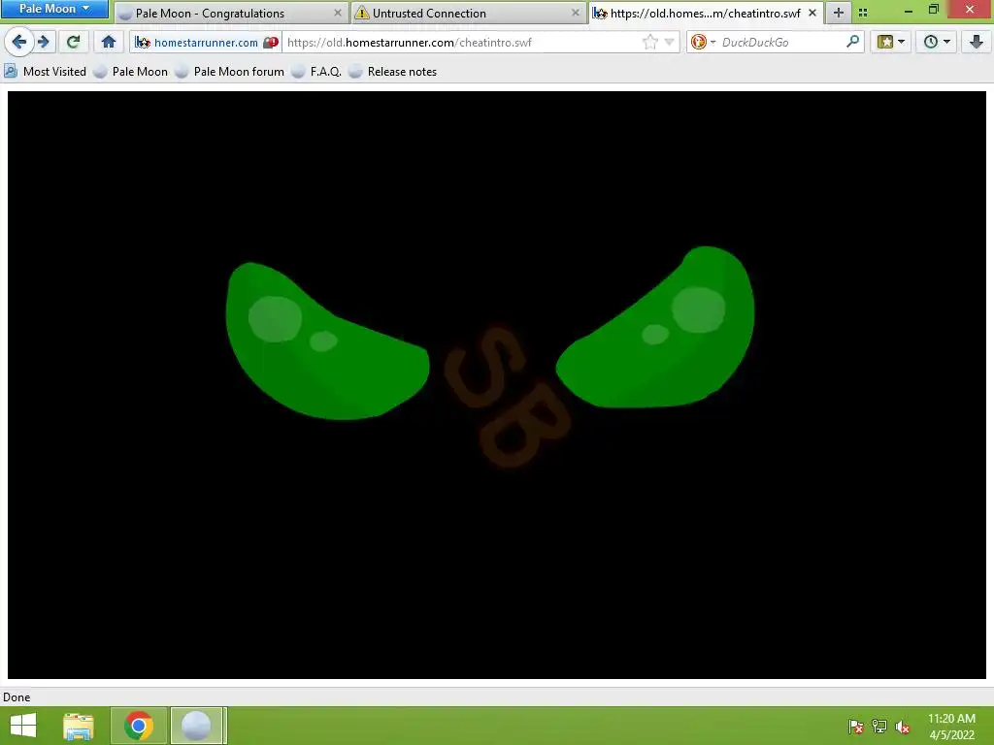The image size is (994, 745).
Task: Close the Untrusted Connection tab
Action: pos(575,13)
